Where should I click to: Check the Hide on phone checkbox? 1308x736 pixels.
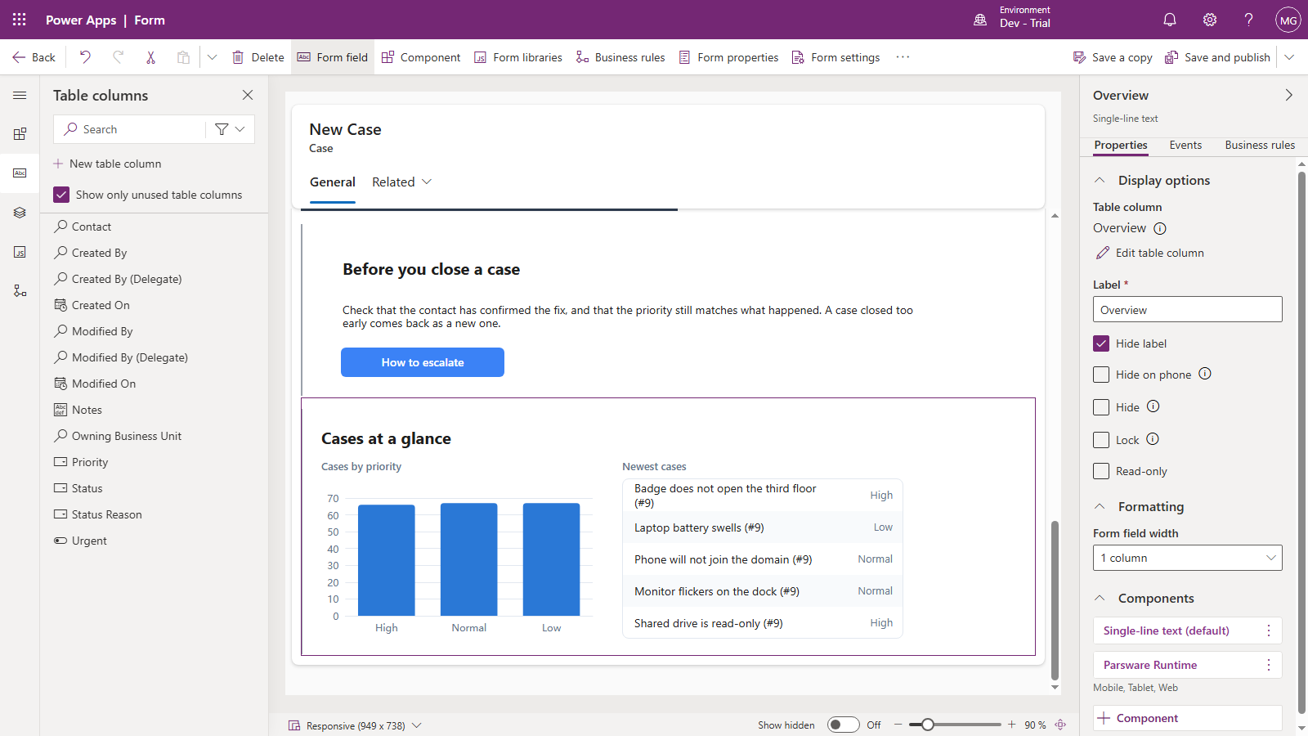[1101, 375]
